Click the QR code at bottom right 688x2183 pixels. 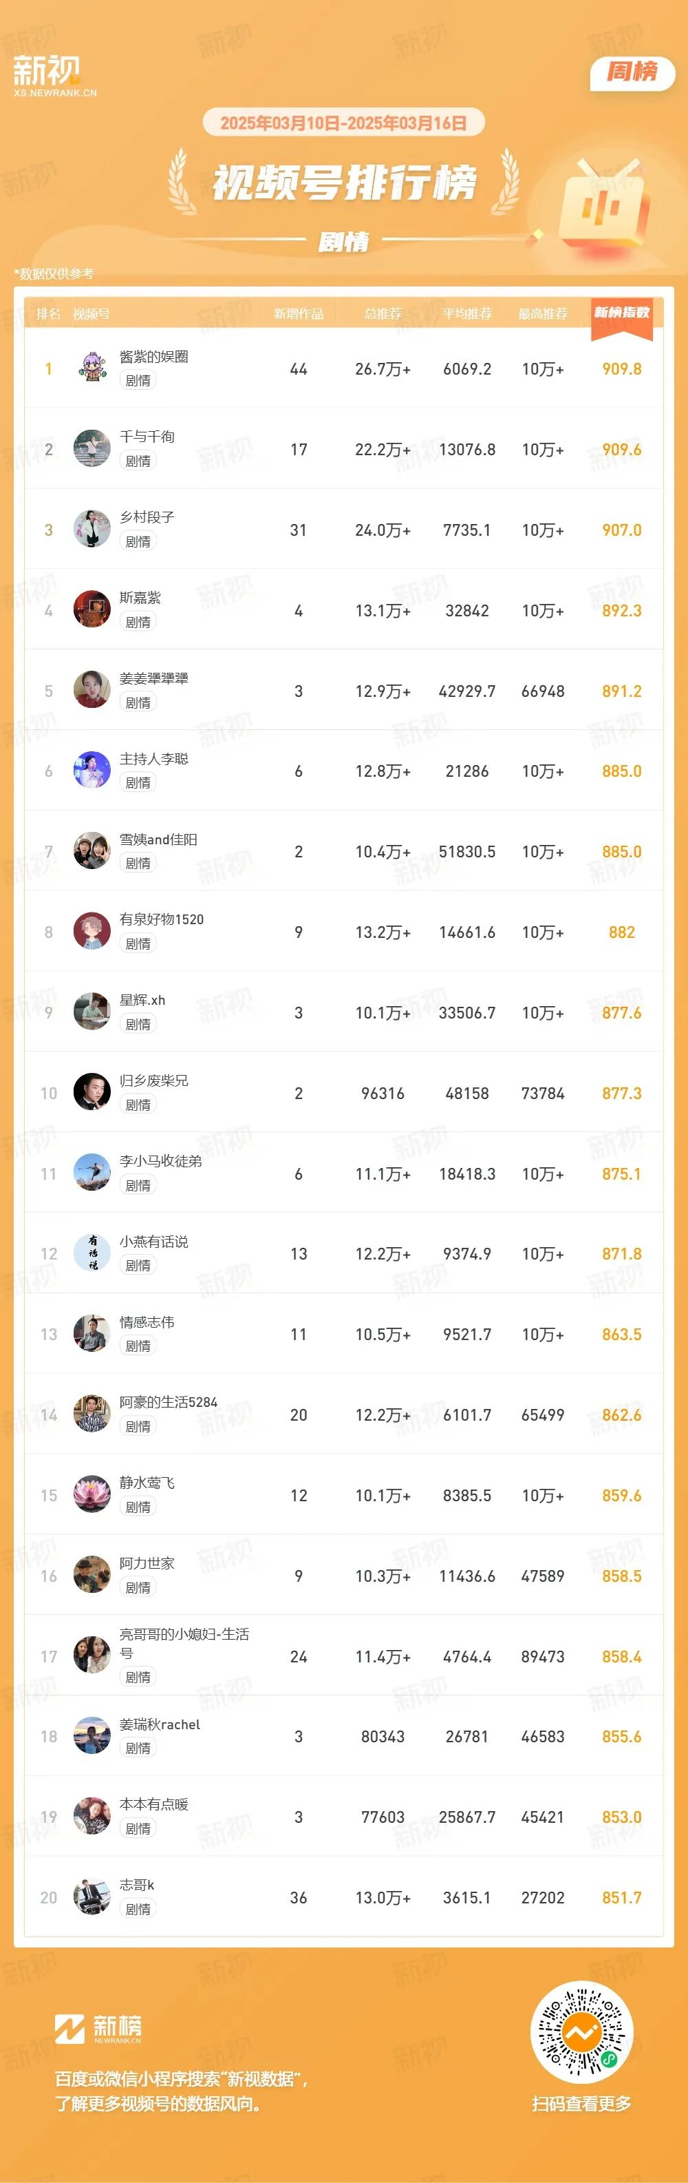581,2032
